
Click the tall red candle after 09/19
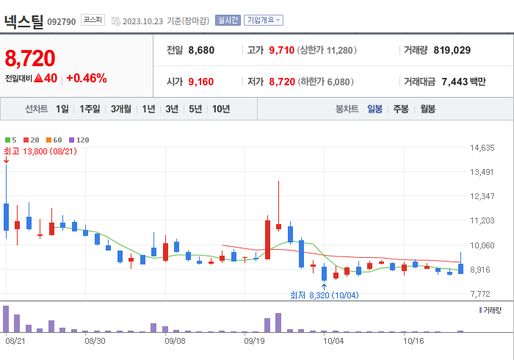267,240
